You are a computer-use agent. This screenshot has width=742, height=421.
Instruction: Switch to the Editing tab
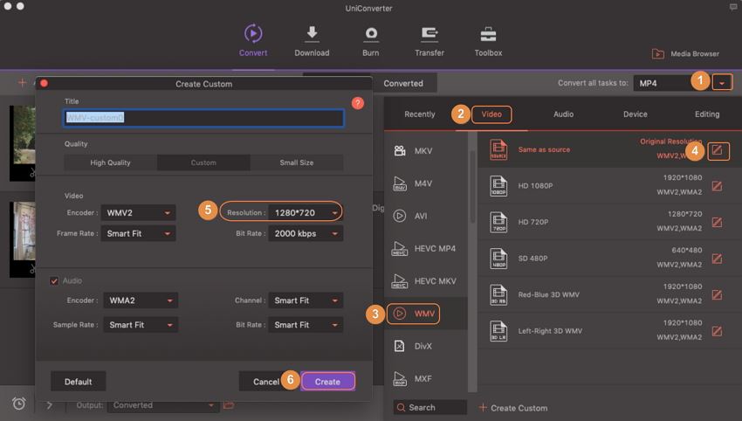[x=707, y=114]
